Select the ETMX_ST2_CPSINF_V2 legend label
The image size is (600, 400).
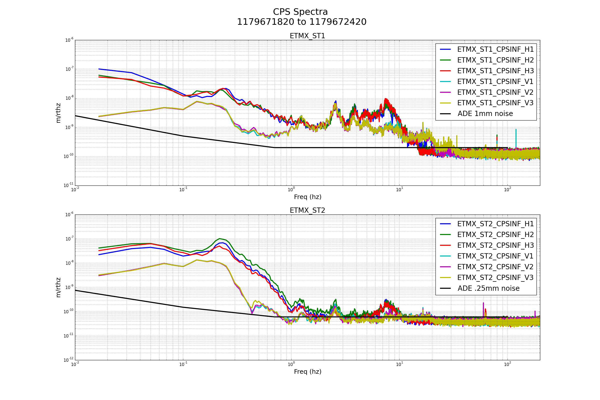point(495,267)
